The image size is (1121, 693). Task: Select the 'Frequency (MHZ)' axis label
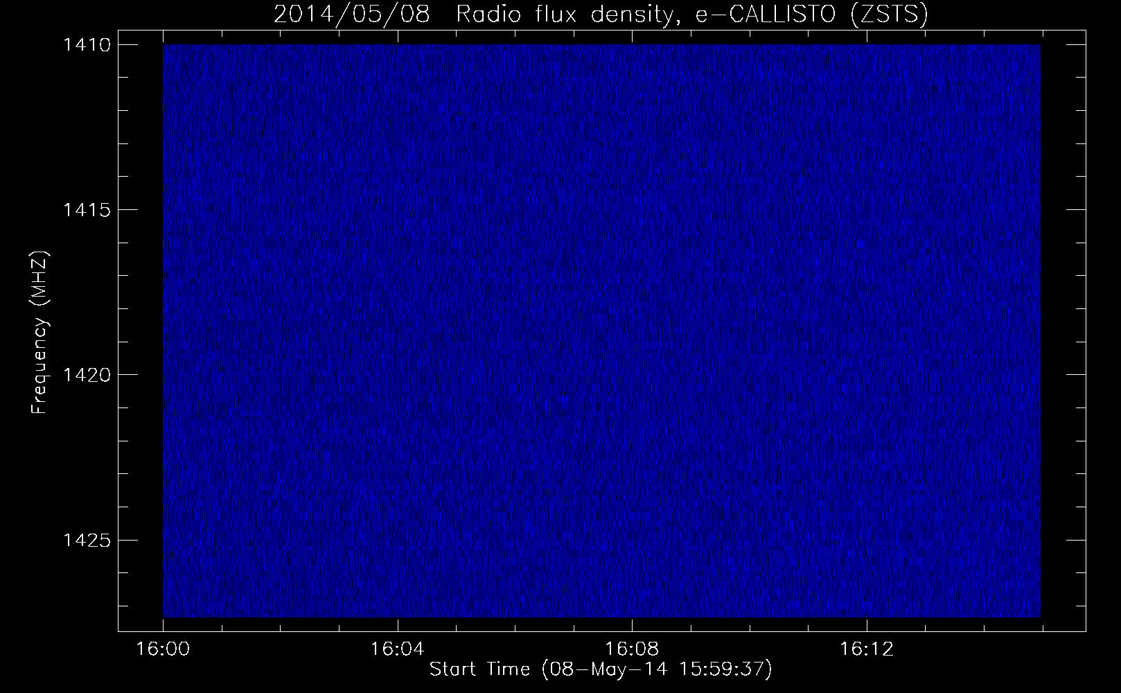tap(40, 332)
